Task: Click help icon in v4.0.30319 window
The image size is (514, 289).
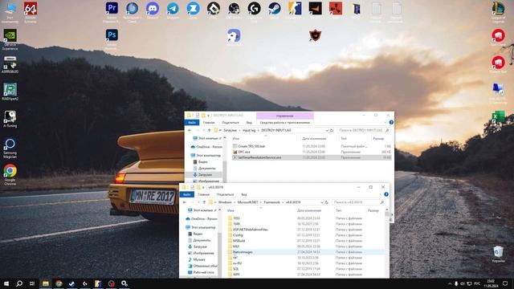Action: pyautogui.click(x=386, y=194)
